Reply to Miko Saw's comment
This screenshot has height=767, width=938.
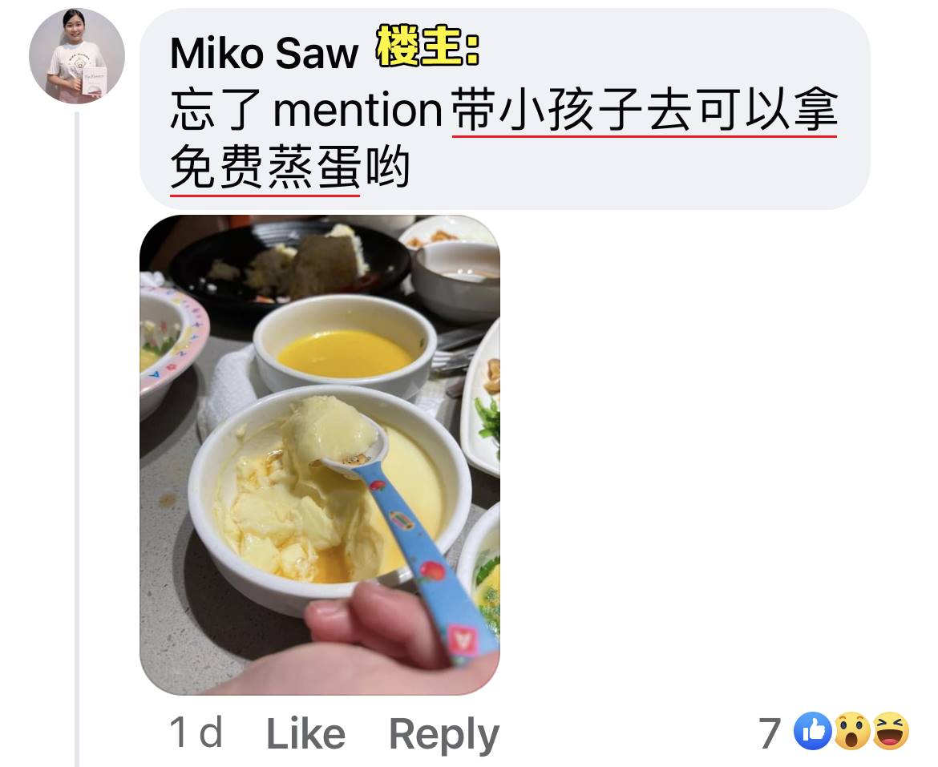point(444,735)
